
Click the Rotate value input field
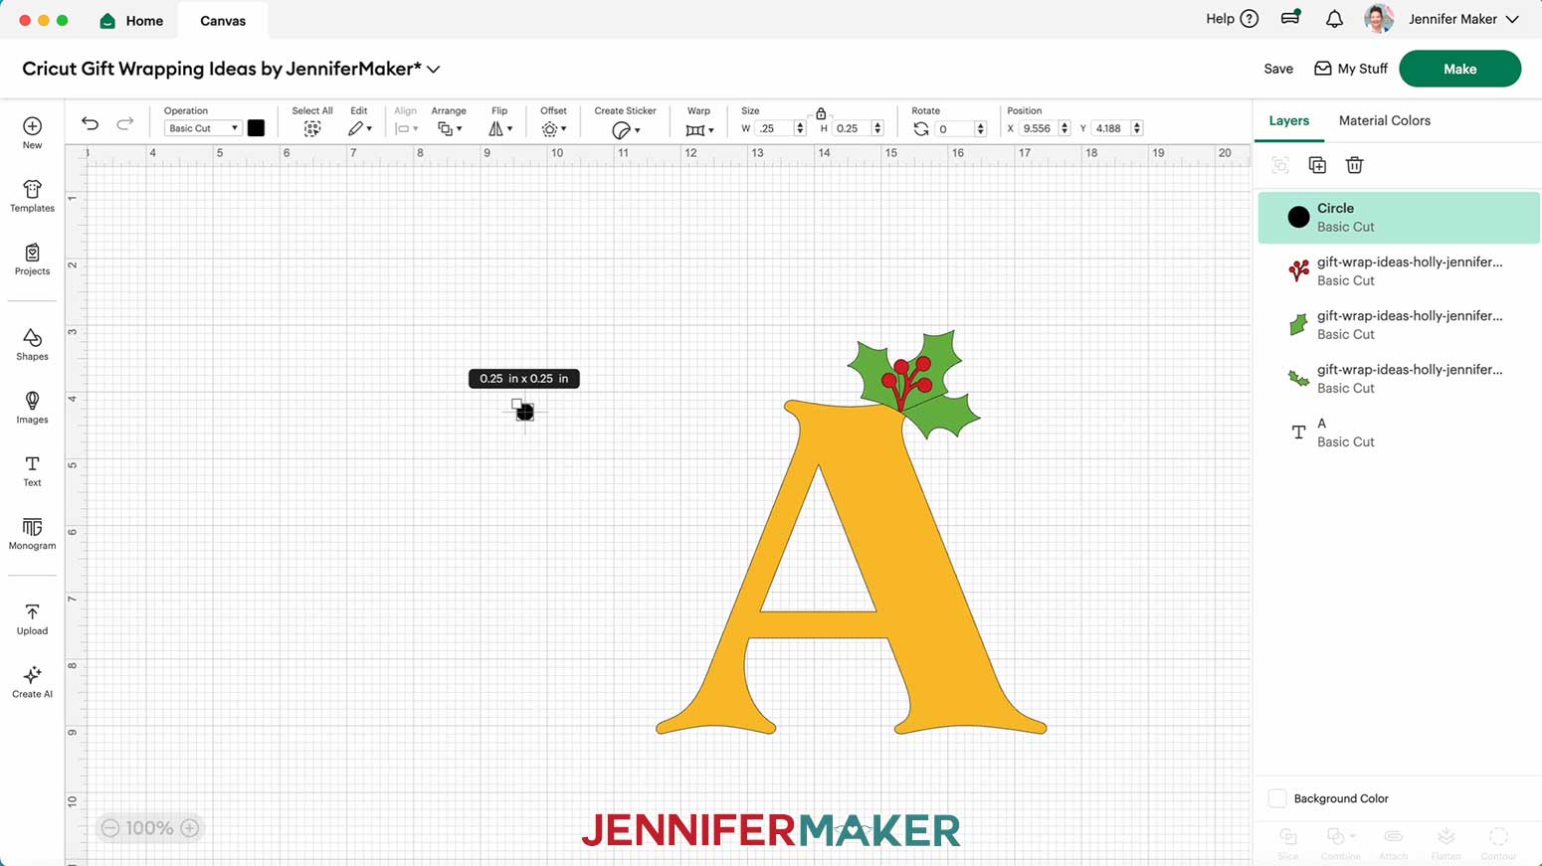pos(955,128)
